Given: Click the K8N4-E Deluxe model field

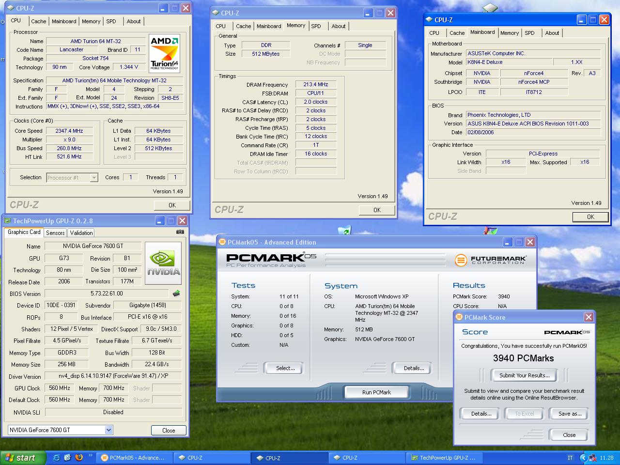Looking at the screenshot, I should click(x=509, y=62).
